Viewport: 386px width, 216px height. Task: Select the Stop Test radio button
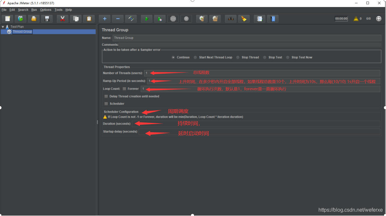[x=265, y=58]
